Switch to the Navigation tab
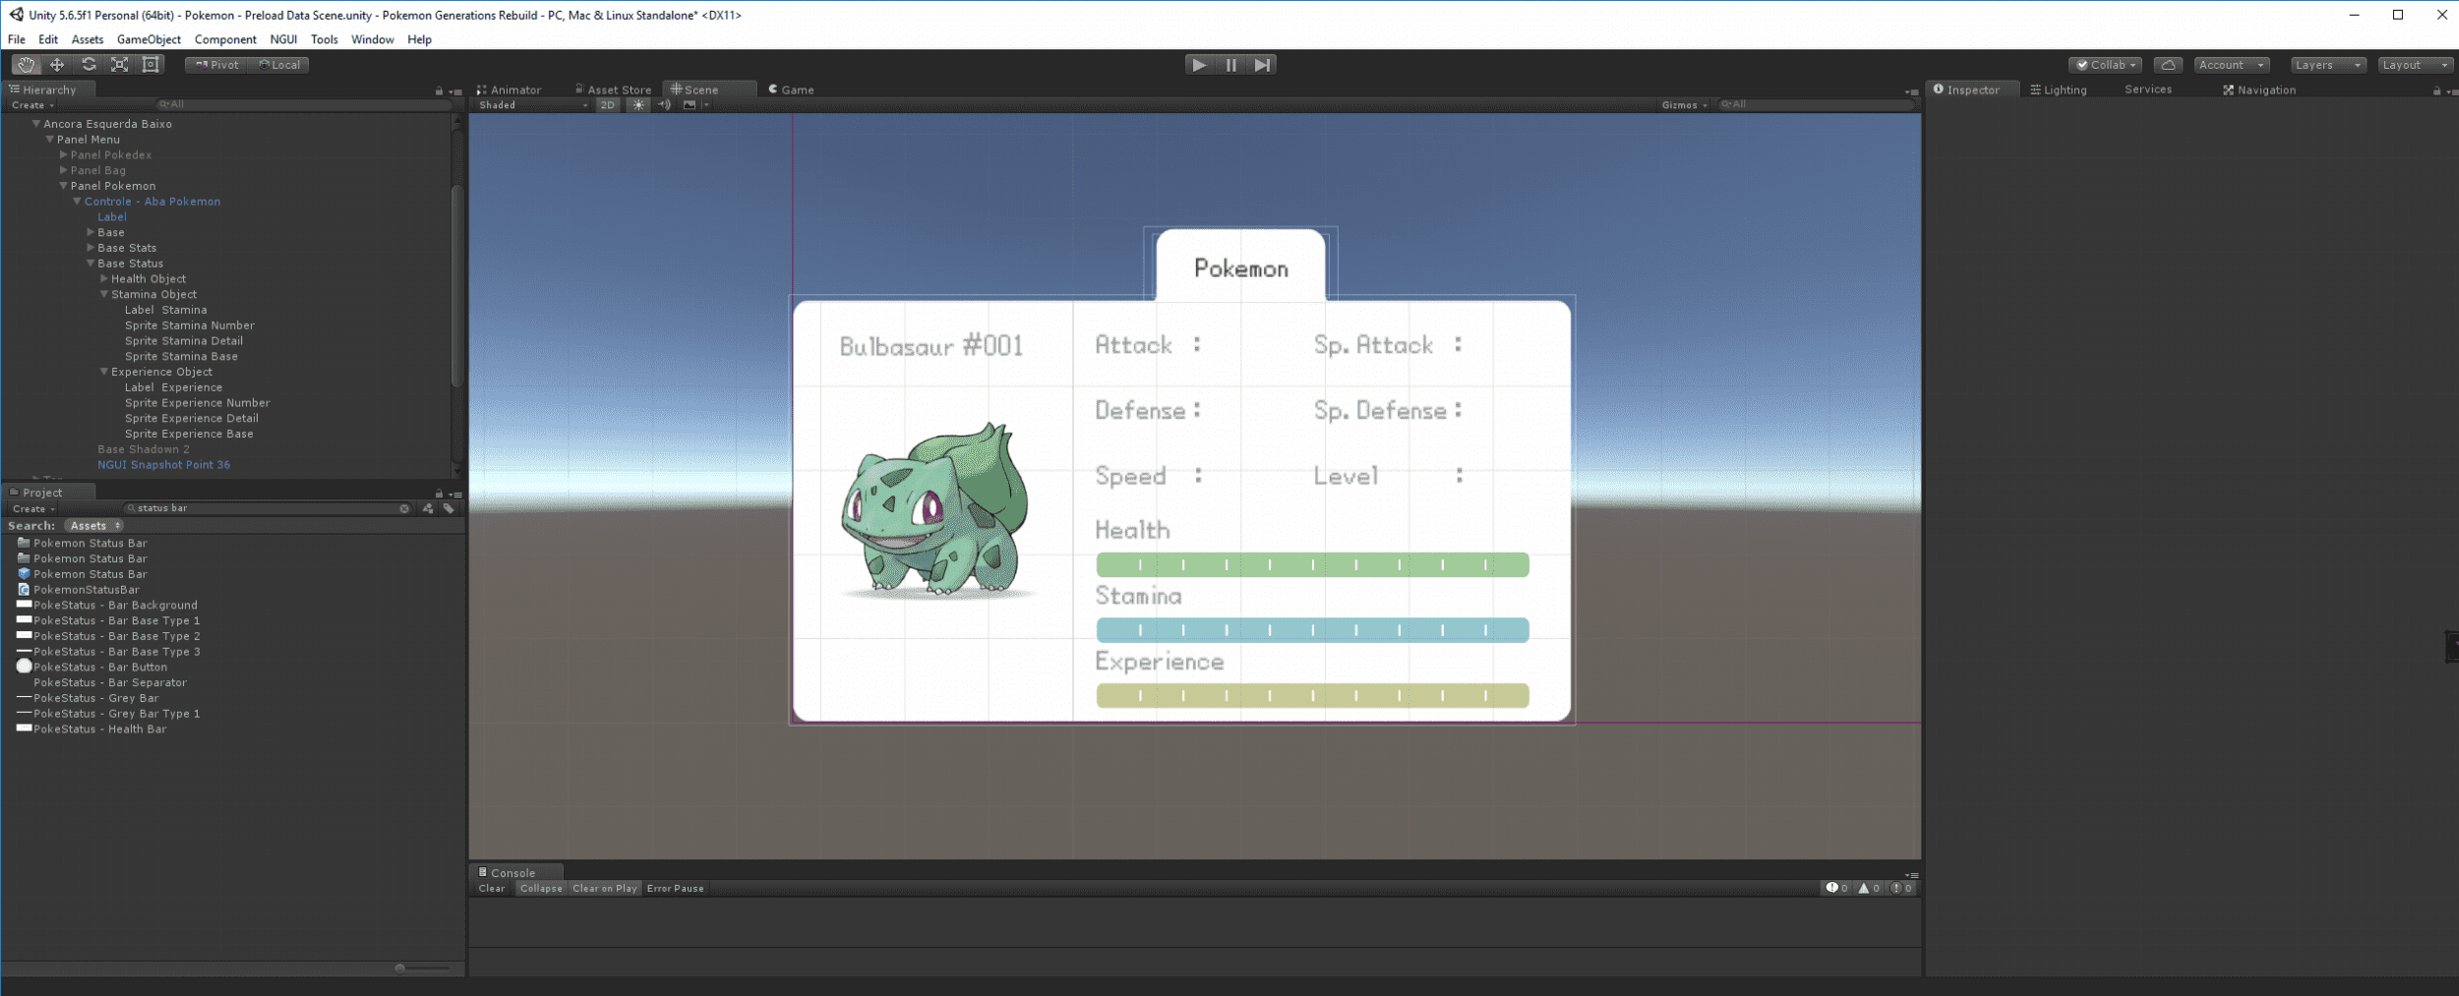 click(x=2258, y=89)
